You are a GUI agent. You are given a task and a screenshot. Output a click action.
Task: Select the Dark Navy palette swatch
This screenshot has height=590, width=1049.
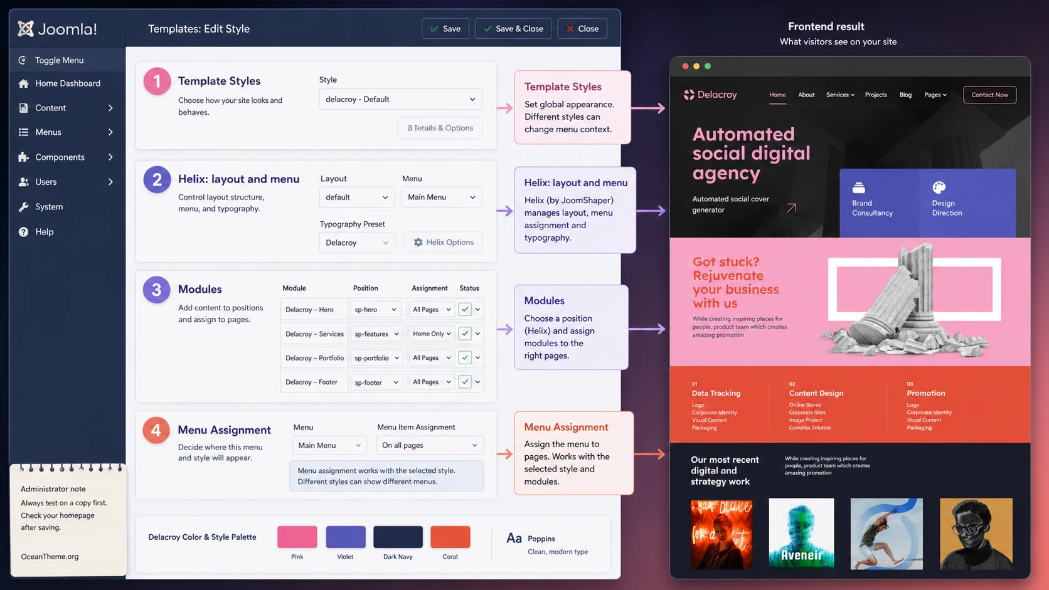[398, 537]
